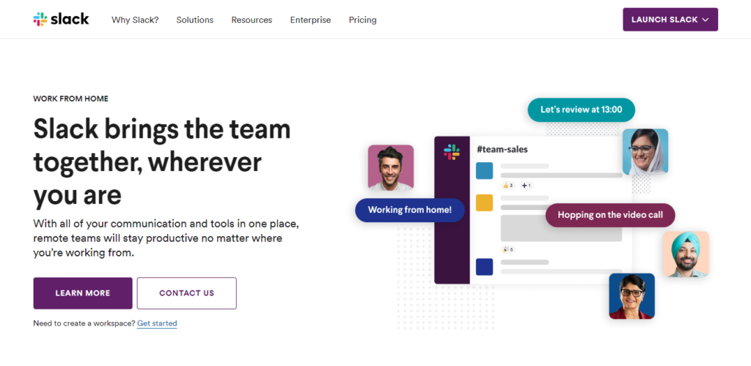751x366 pixels.
Task: Click the Slack icon in illustration sidebar
Action: (x=452, y=152)
